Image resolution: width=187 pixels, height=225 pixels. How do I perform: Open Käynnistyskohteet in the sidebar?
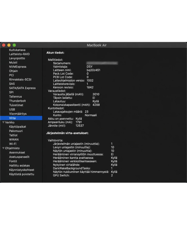coord(22,170)
